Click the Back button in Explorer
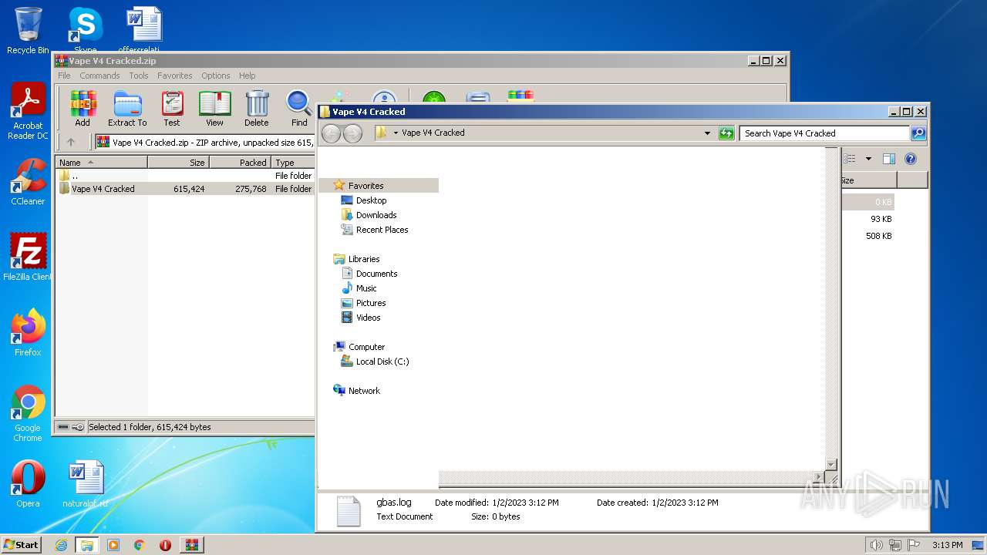This screenshot has height=555, width=987. [331, 133]
